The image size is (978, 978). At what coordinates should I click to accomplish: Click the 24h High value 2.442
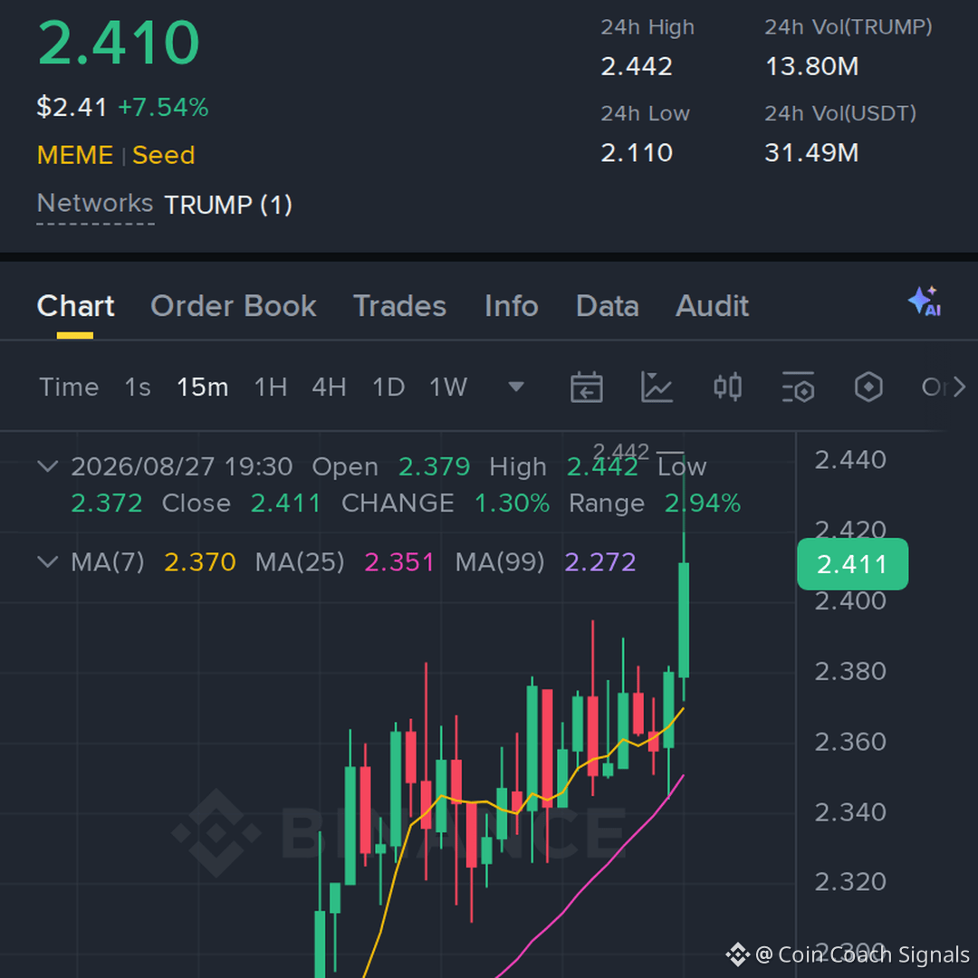(x=637, y=66)
